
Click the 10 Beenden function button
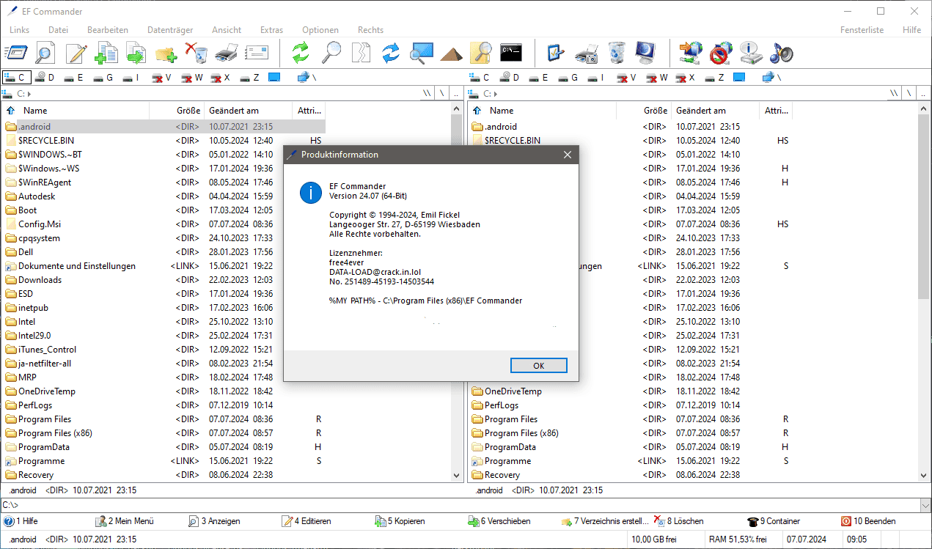coord(868,521)
